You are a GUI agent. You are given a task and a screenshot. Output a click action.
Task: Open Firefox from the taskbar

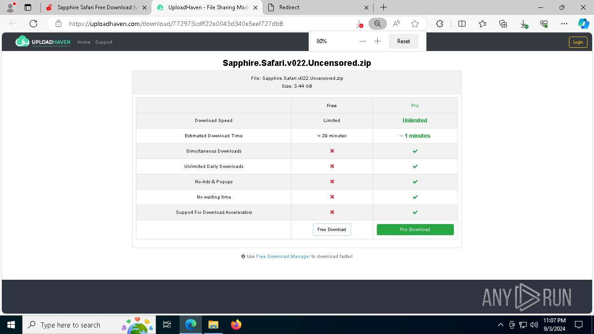236,325
